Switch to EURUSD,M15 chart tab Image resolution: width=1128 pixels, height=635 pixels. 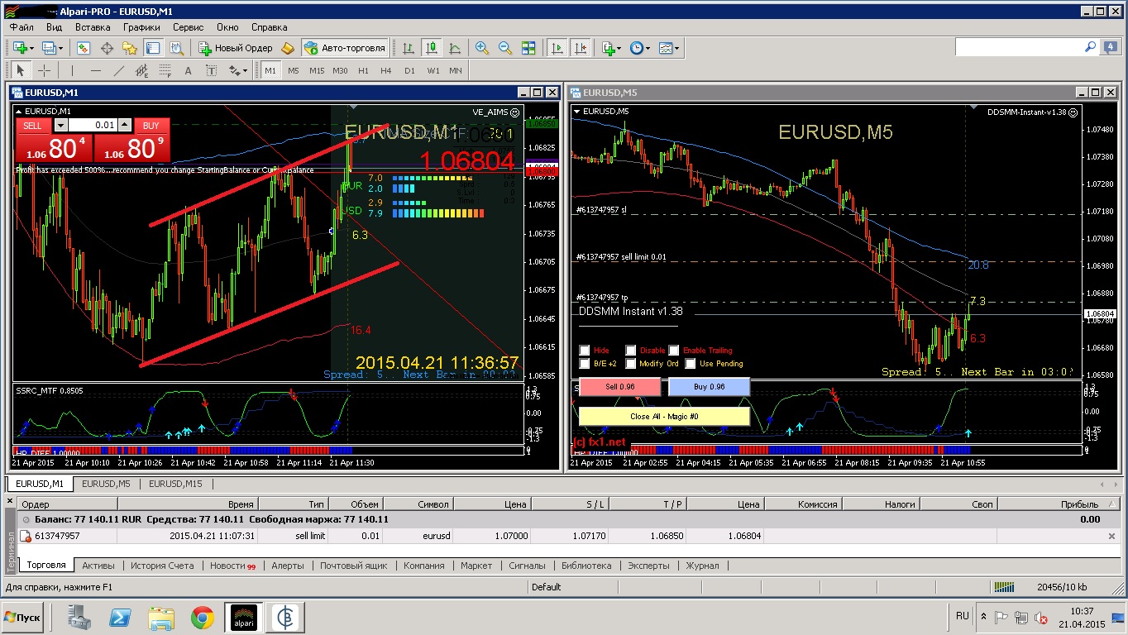click(175, 484)
